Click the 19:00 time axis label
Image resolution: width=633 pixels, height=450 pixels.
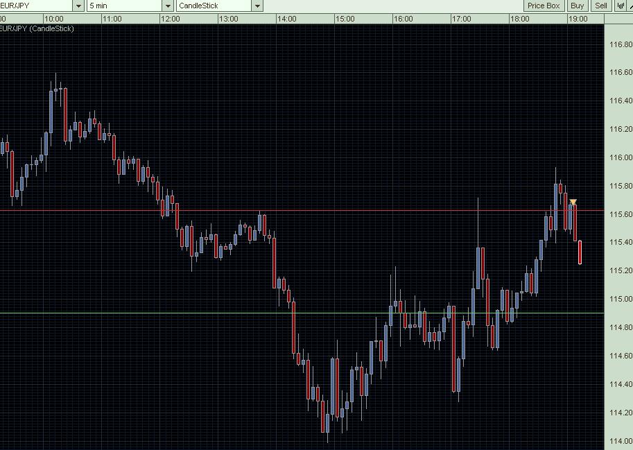pyautogui.click(x=578, y=19)
